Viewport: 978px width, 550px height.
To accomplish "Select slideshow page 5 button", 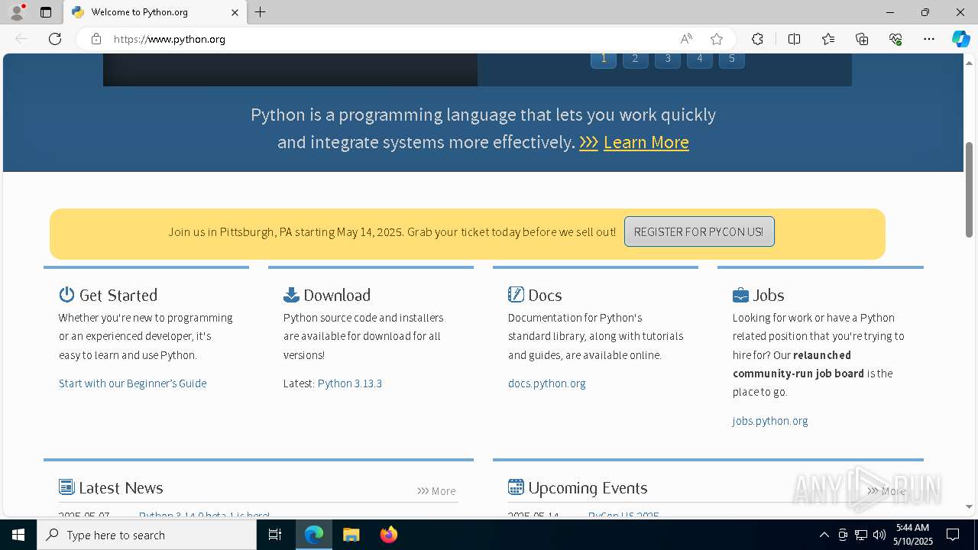I will click(731, 59).
